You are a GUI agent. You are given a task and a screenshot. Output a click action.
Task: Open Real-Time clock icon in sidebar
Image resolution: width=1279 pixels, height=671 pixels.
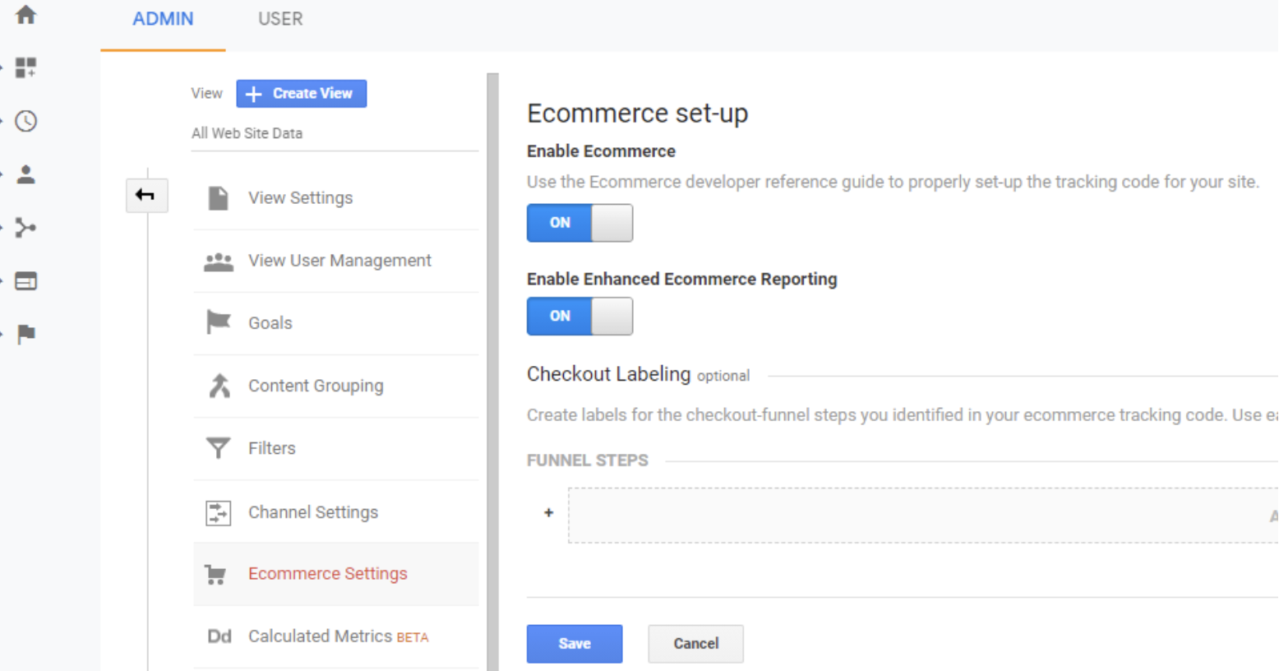click(x=25, y=121)
